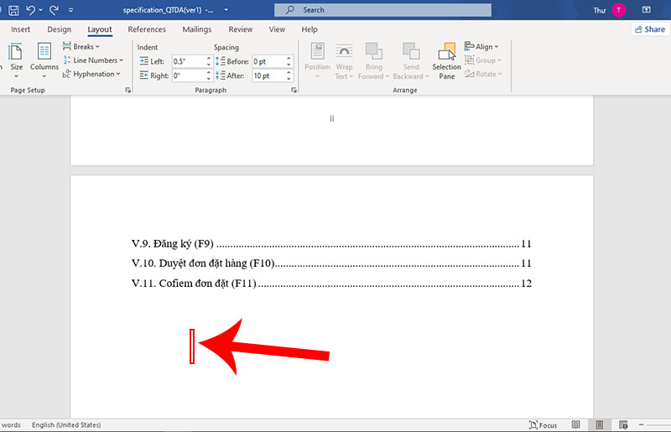This screenshot has width=671, height=432.
Task: Open Ribbon Display Options icon
Action: click(646, 10)
